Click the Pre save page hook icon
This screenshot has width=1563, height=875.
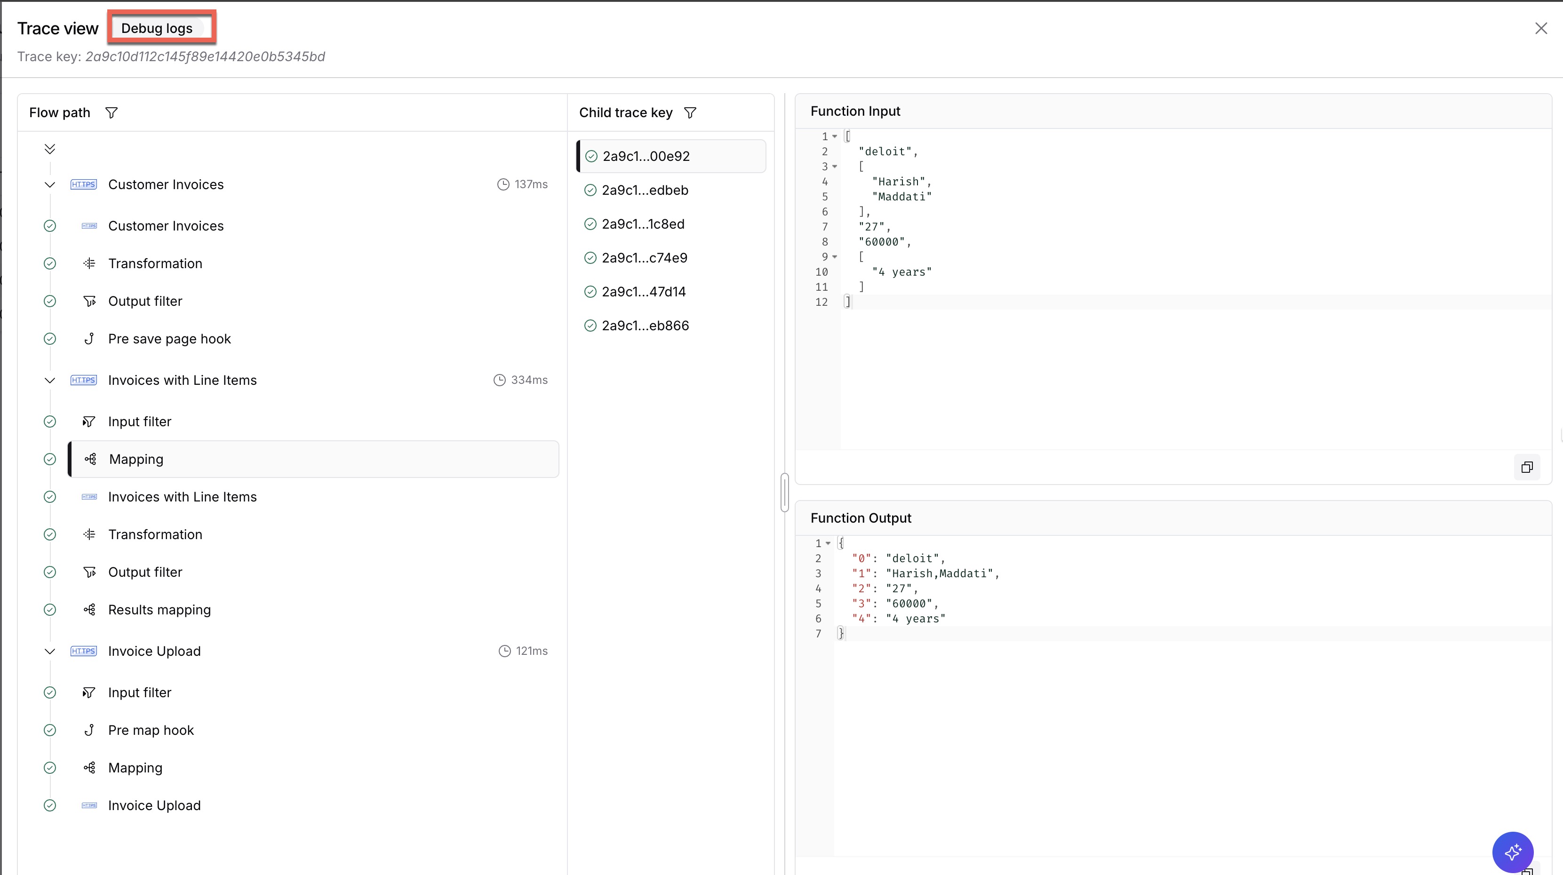[89, 339]
